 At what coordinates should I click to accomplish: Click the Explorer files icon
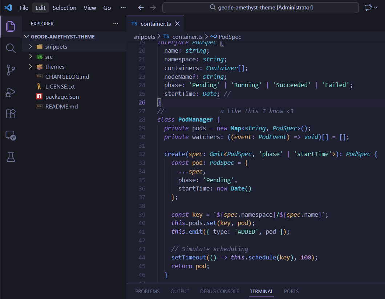(x=11, y=26)
